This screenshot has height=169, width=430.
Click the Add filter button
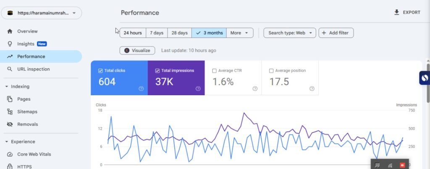[x=336, y=33]
